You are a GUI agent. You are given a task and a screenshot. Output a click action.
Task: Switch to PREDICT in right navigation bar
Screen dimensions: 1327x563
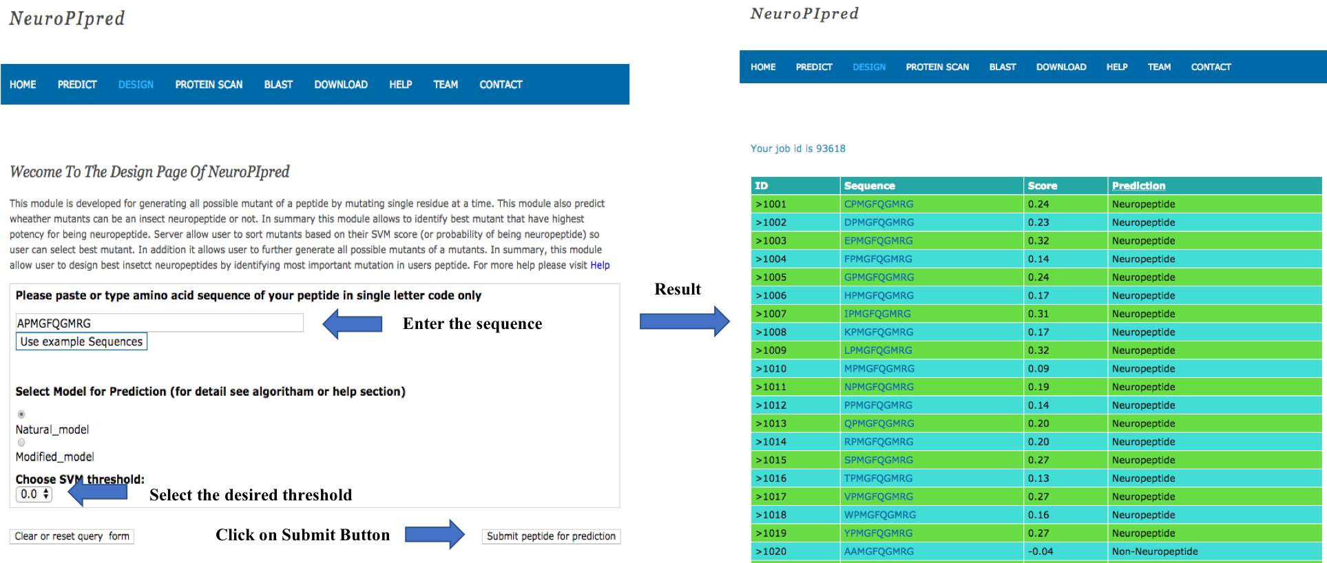[x=814, y=67]
